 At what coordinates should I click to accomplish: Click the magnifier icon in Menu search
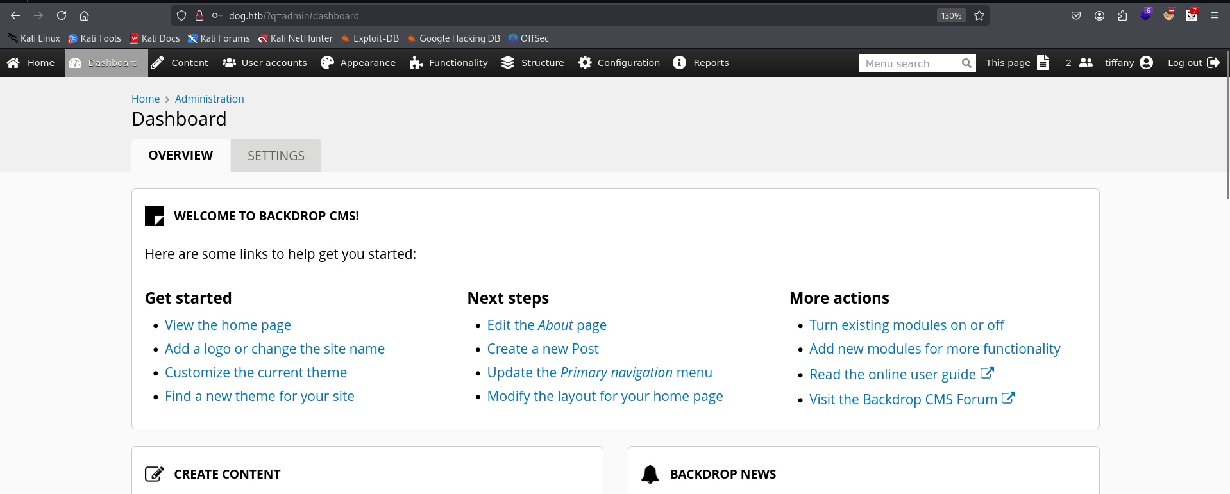(x=967, y=63)
